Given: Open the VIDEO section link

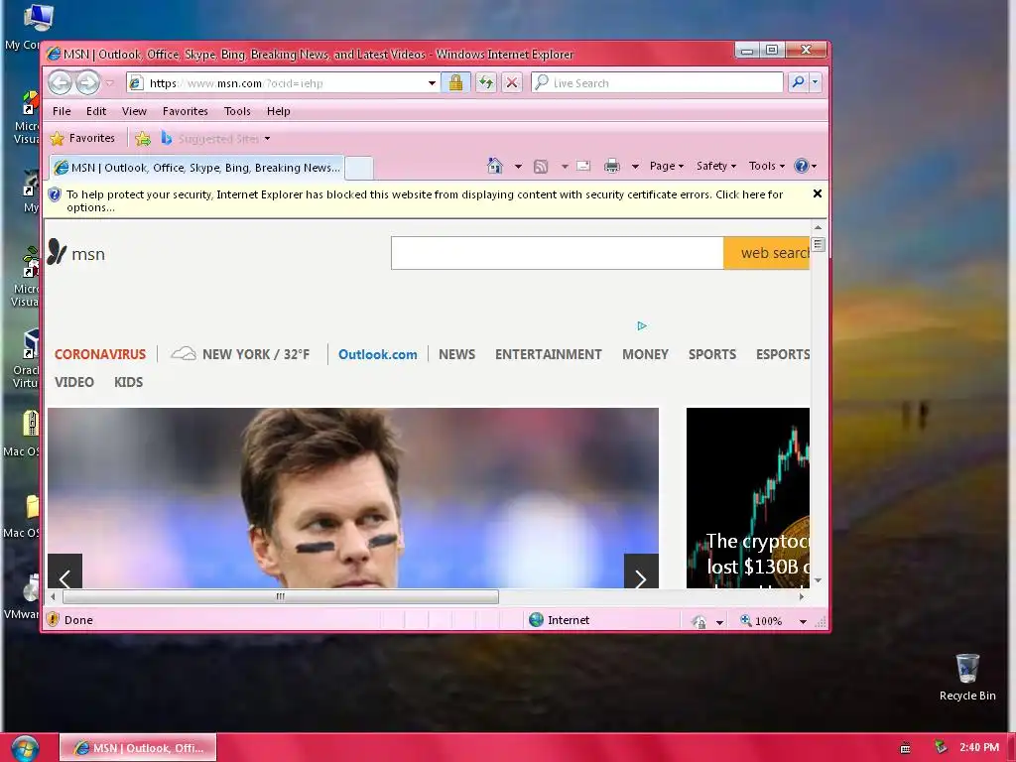Looking at the screenshot, I should click(73, 382).
